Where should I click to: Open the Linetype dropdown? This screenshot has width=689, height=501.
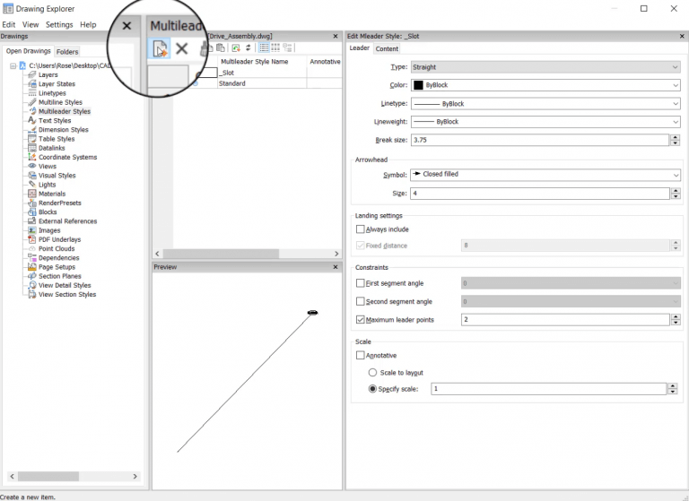click(545, 104)
